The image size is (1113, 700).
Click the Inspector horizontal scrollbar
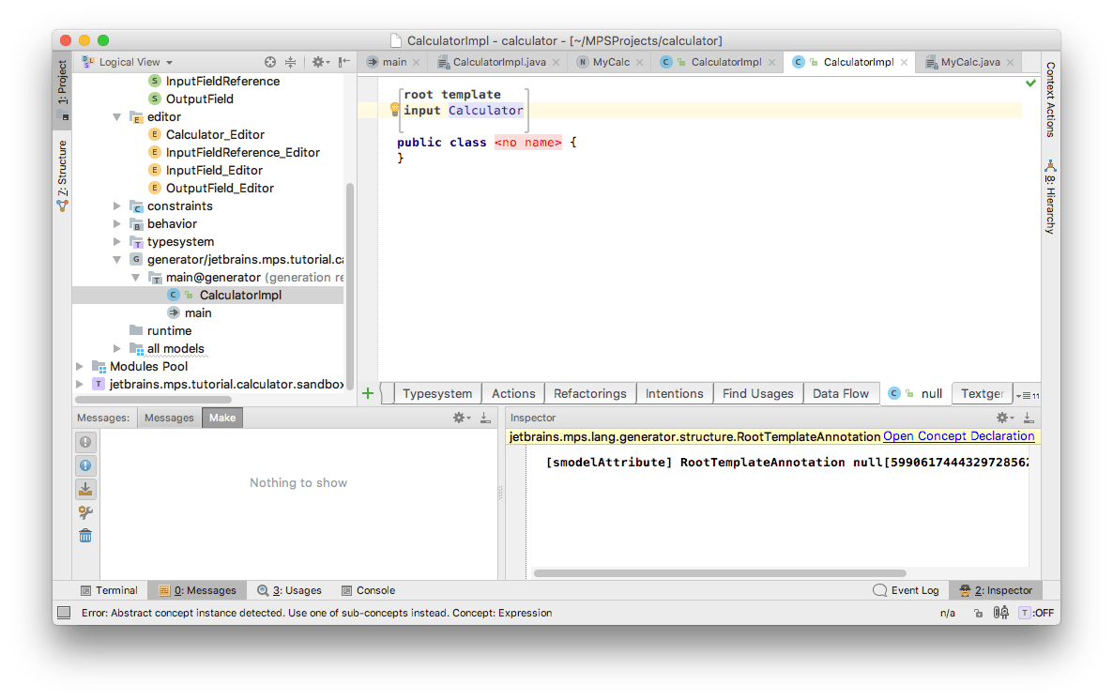(x=719, y=573)
